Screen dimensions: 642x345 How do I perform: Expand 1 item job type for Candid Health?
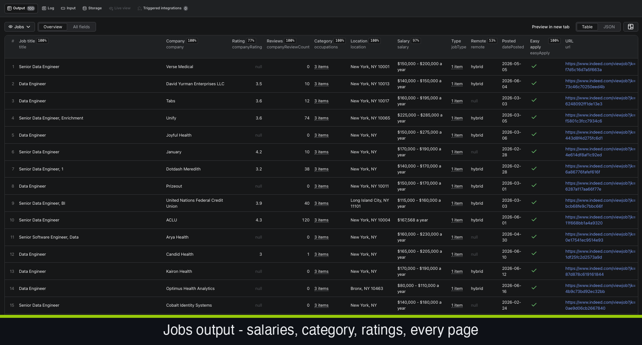(457, 255)
